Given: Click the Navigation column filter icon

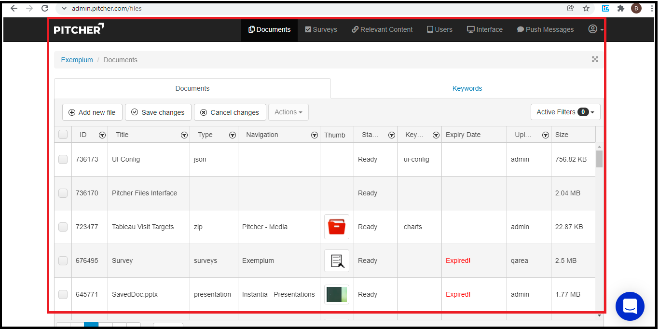Looking at the screenshot, I should (x=314, y=136).
